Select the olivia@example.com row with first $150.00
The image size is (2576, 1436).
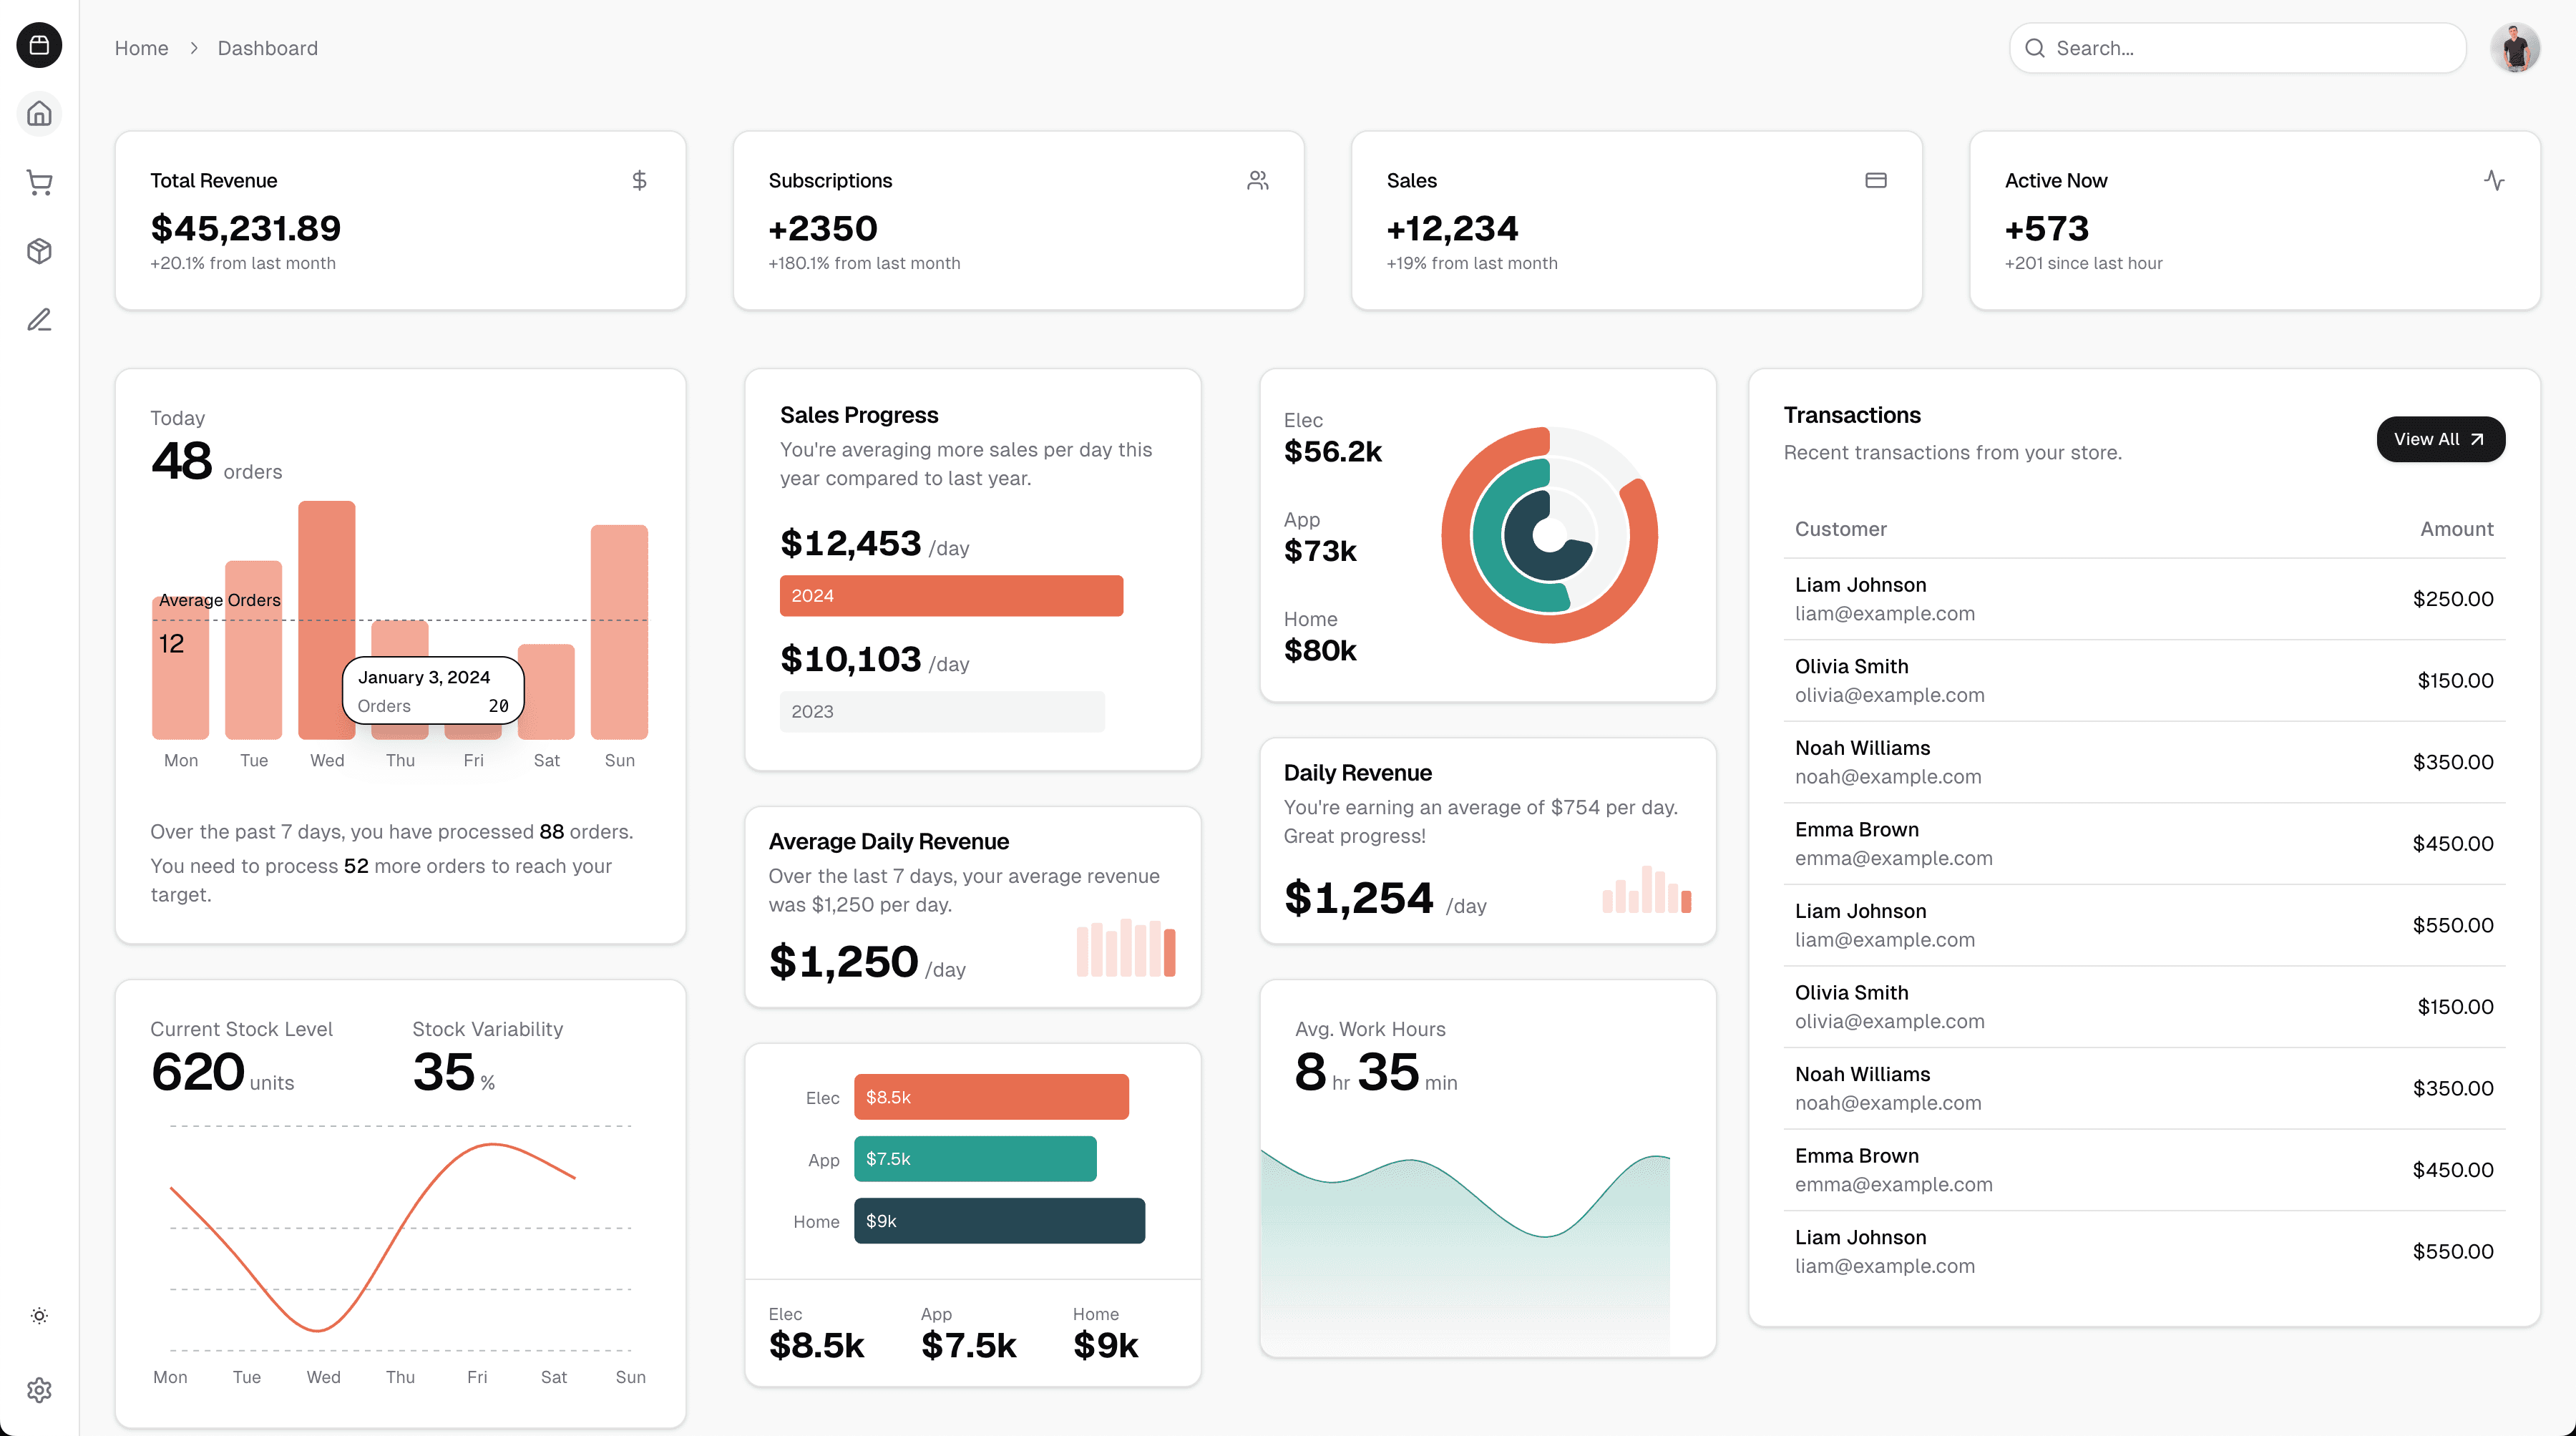pyautogui.click(x=2144, y=680)
